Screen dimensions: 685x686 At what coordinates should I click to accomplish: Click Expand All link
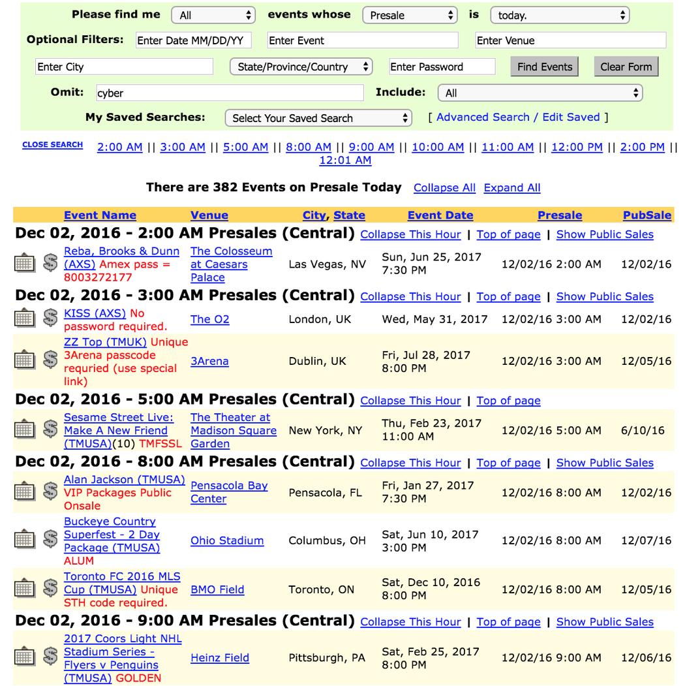[x=512, y=188]
